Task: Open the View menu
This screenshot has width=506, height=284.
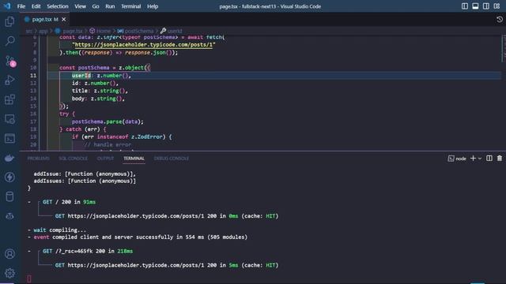Action: [80, 6]
